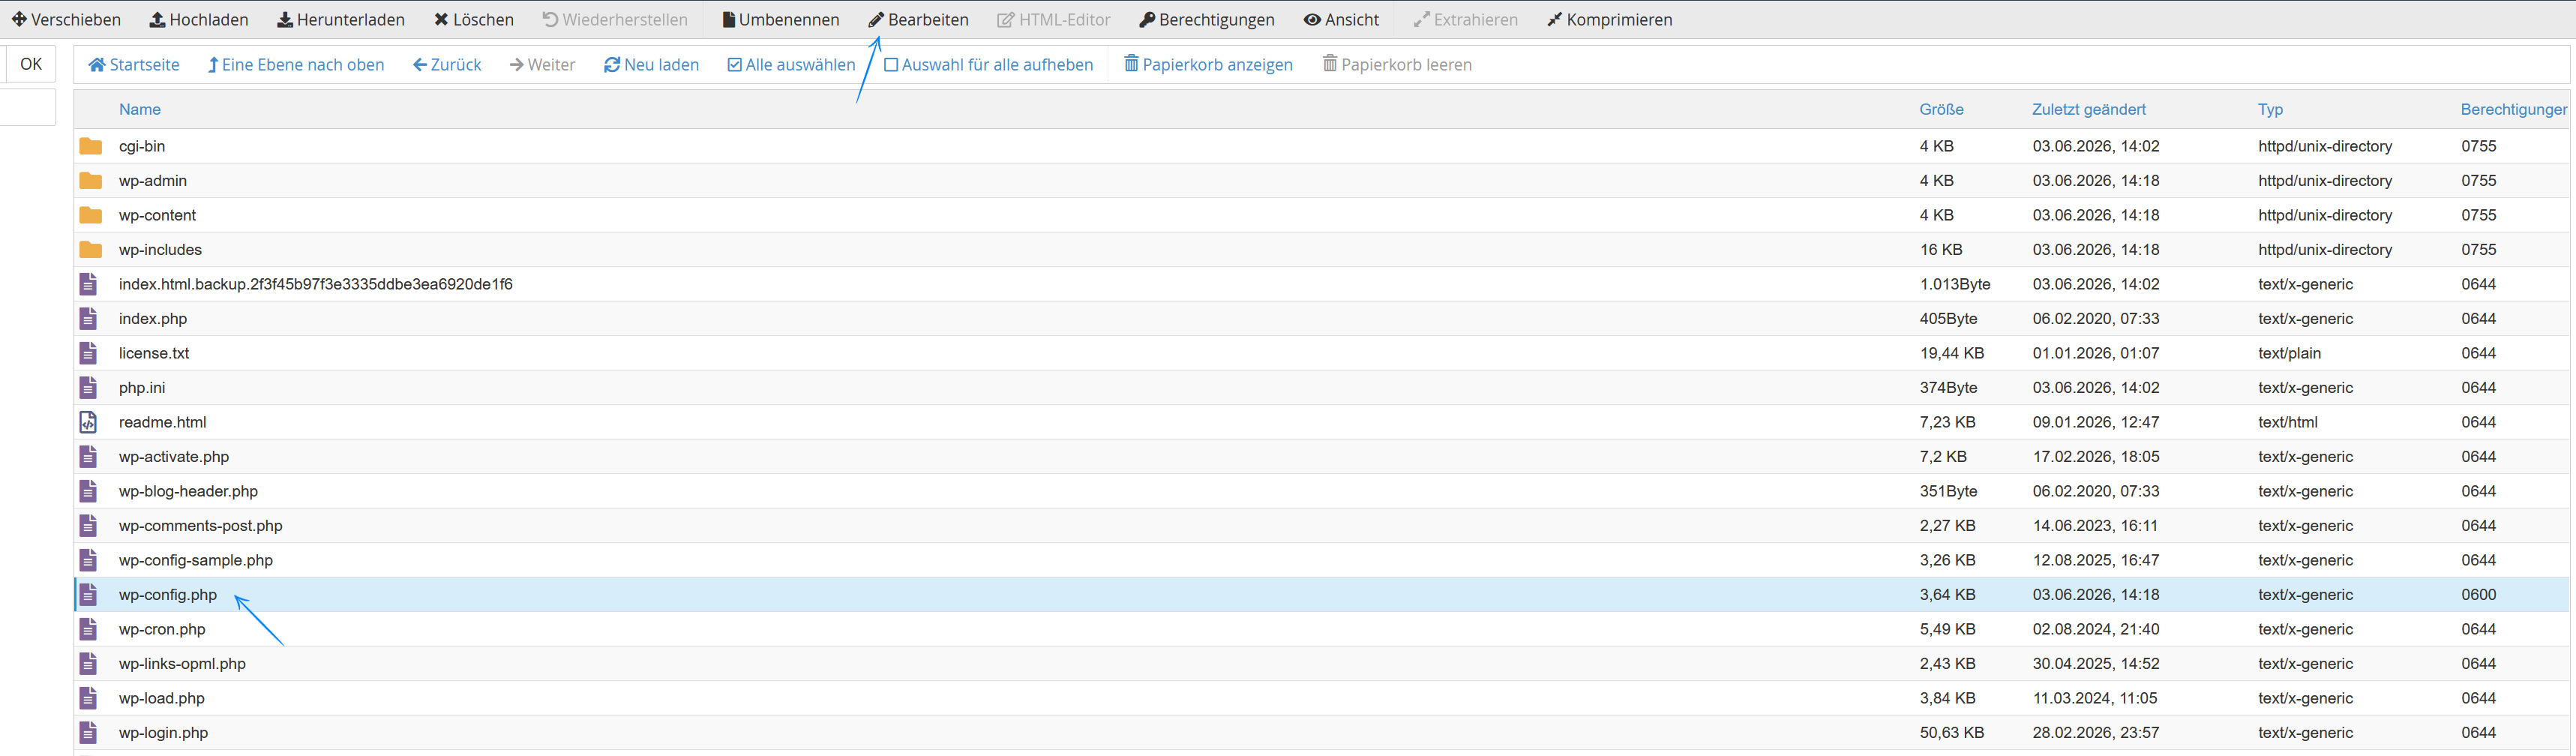Sort by the Typ column header
The width and height of the screenshot is (2576, 756).
[2270, 110]
